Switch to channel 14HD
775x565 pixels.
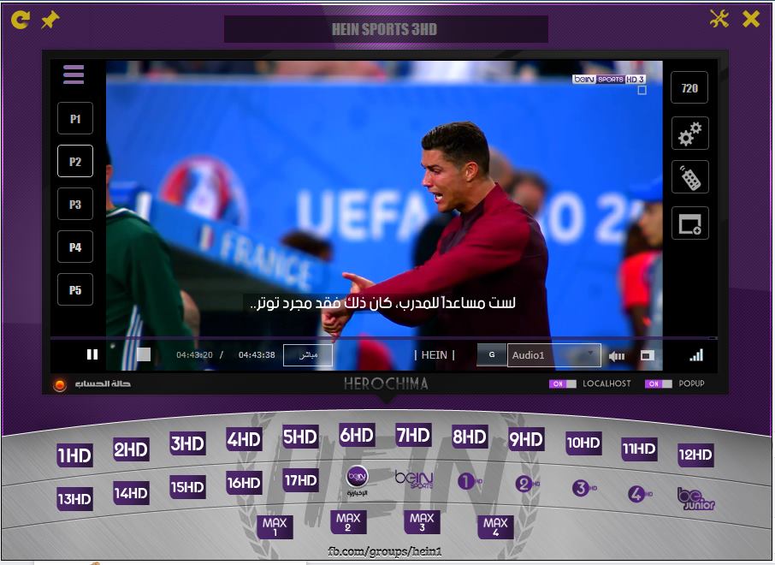(131, 493)
